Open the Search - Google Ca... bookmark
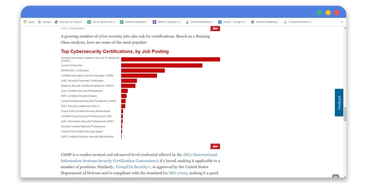The image size is (367, 183). pyautogui.click(x=233, y=22)
